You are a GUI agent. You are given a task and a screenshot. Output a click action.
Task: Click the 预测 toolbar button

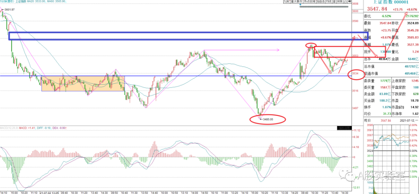[x=340, y=1]
